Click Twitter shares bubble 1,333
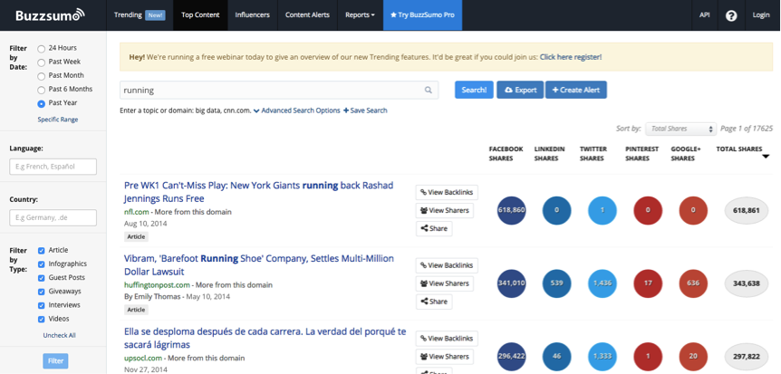This screenshot has width=781, height=374. [603, 357]
